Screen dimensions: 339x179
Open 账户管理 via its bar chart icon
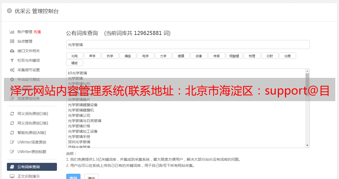(x=12, y=32)
